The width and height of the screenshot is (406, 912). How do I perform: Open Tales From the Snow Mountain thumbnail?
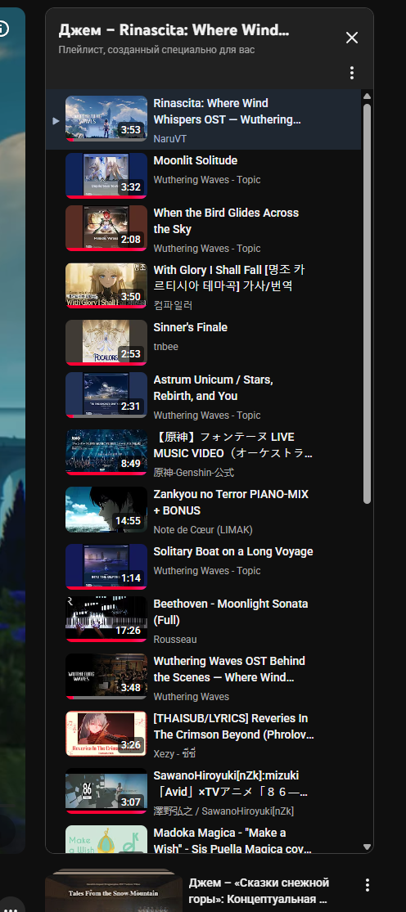pyautogui.click(x=114, y=891)
